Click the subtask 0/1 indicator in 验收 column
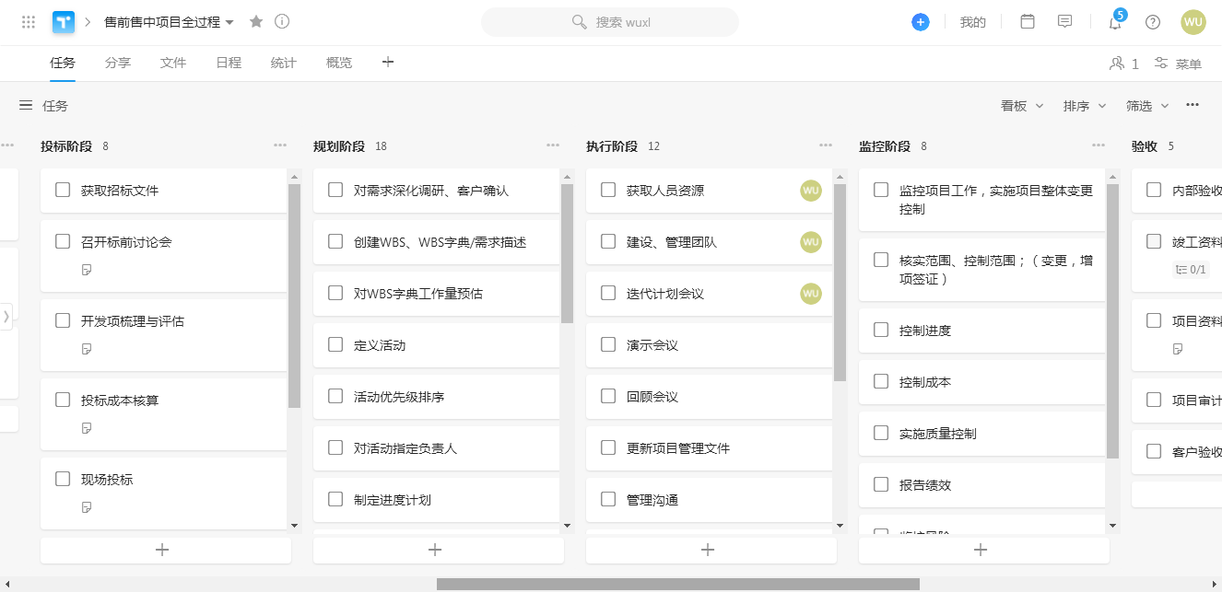 pos(1190,270)
